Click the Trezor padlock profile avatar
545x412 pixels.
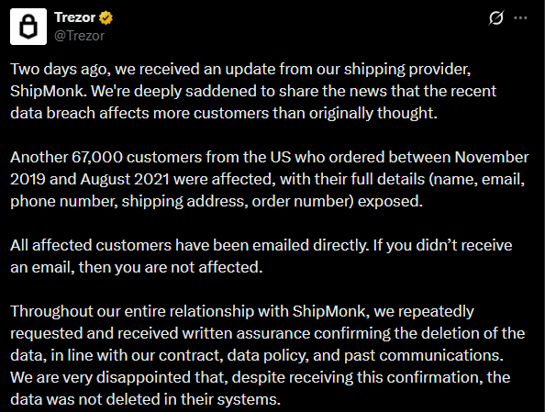tap(28, 27)
